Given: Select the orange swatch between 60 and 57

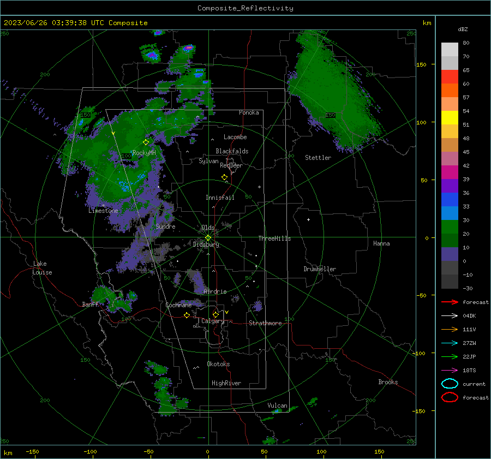Looking at the screenshot, I should [x=450, y=90].
